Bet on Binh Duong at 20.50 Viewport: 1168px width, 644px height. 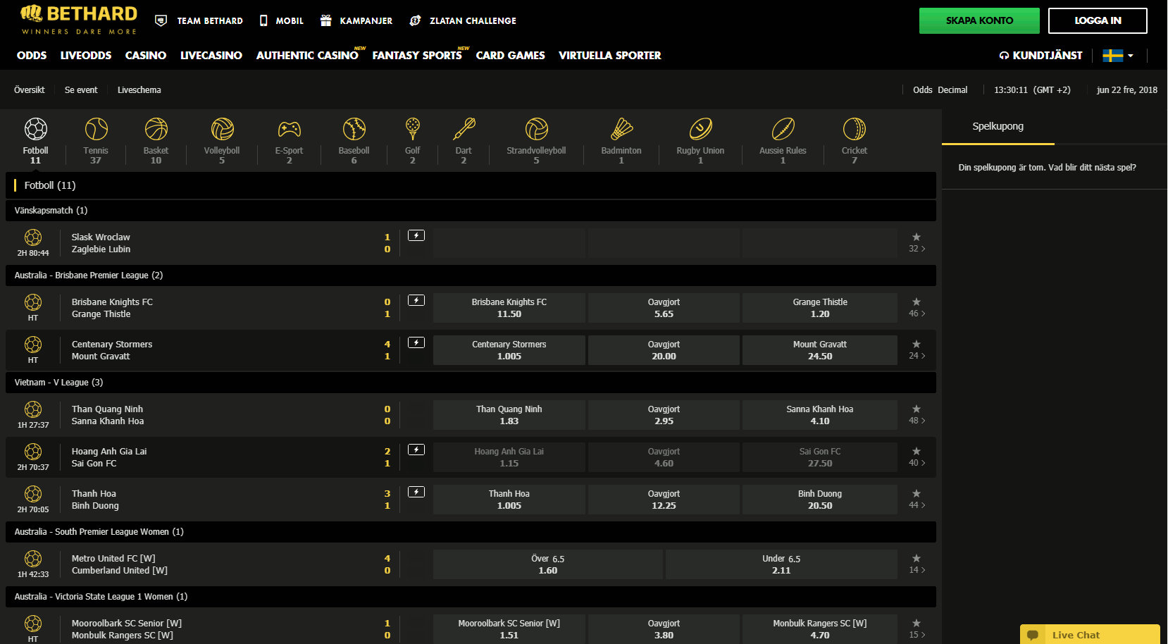coord(820,500)
